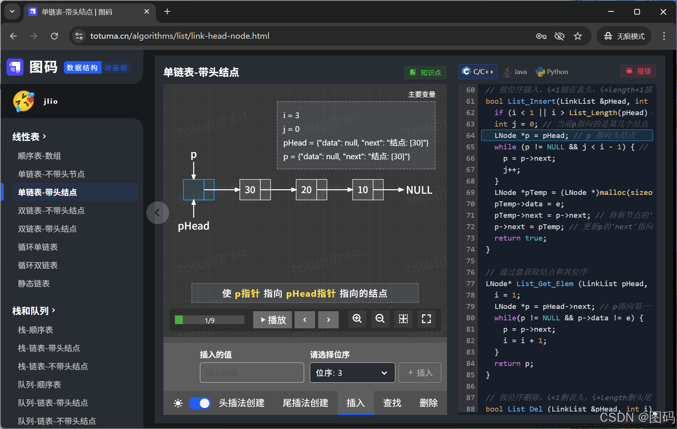The width and height of the screenshot is (677, 429).
Task: Switch to C/C++ code tab
Action: 478,72
